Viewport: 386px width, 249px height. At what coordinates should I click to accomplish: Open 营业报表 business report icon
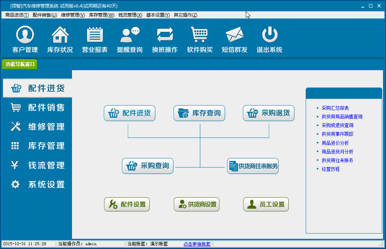(95, 39)
